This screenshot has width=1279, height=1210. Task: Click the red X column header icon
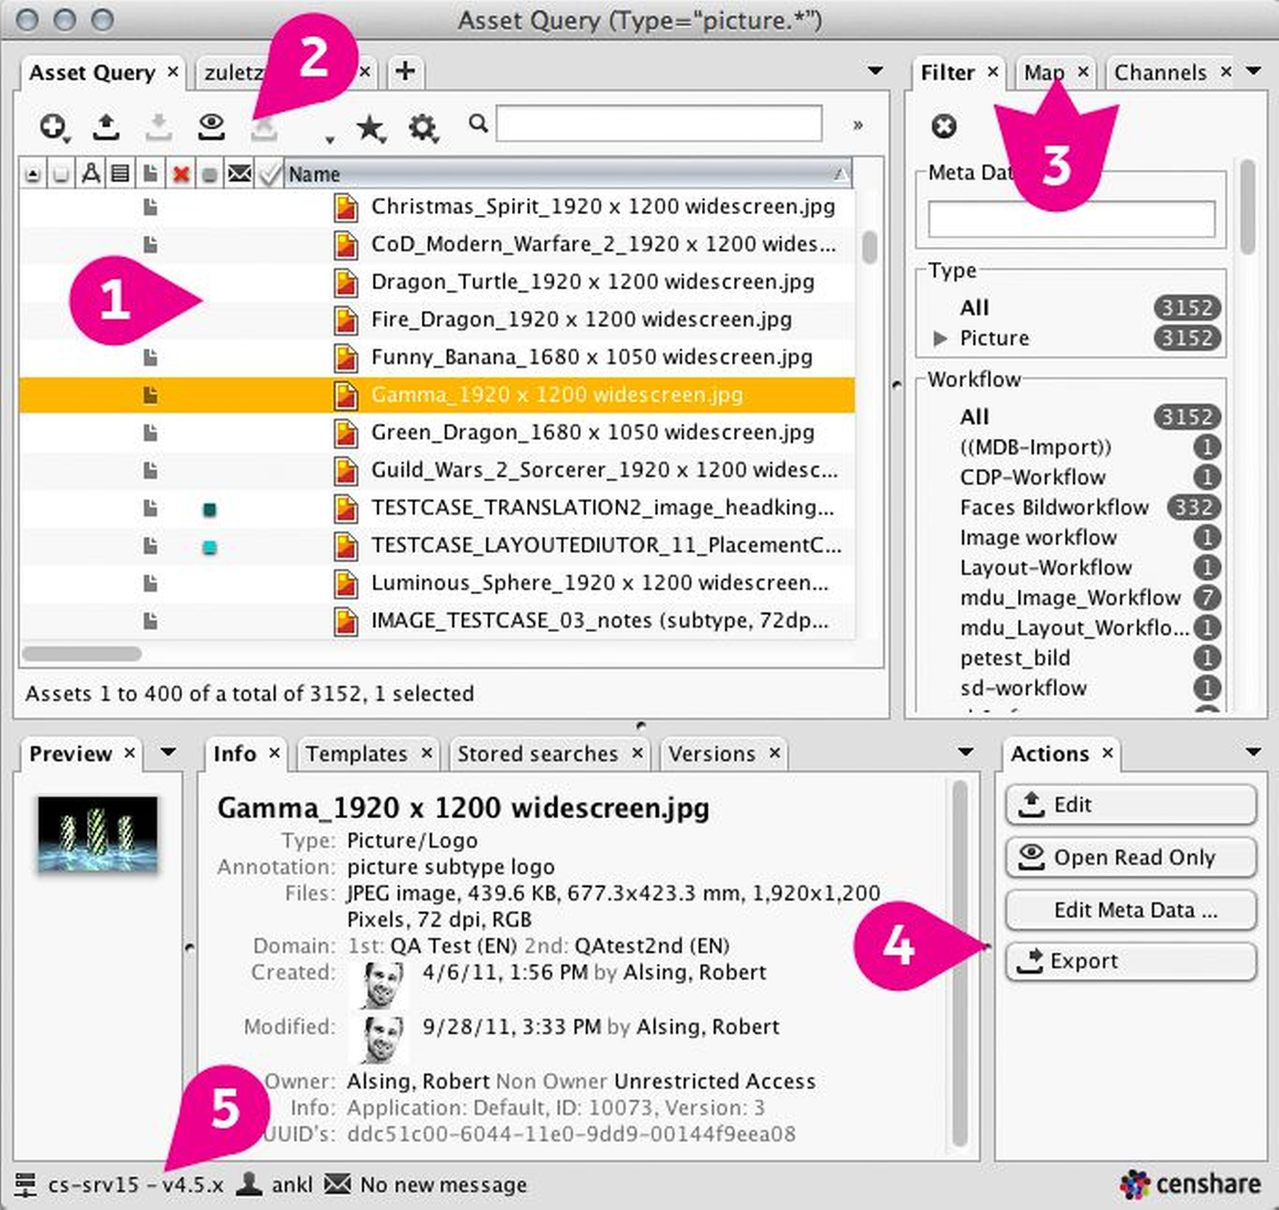[181, 174]
